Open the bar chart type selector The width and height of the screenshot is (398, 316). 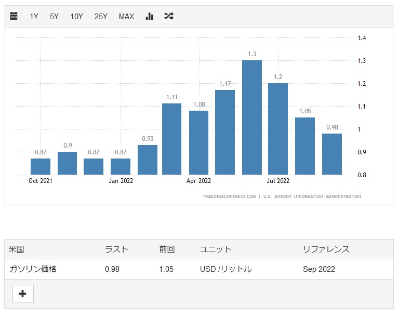pos(150,16)
